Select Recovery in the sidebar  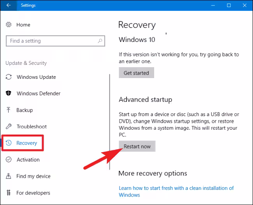[27, 143]
